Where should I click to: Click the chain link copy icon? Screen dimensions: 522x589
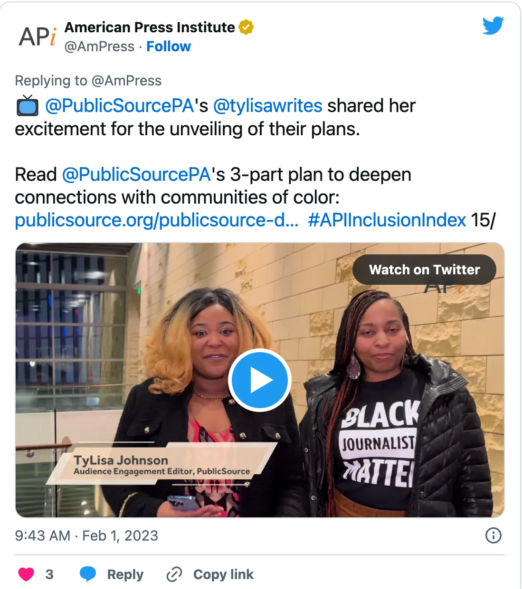174,574
